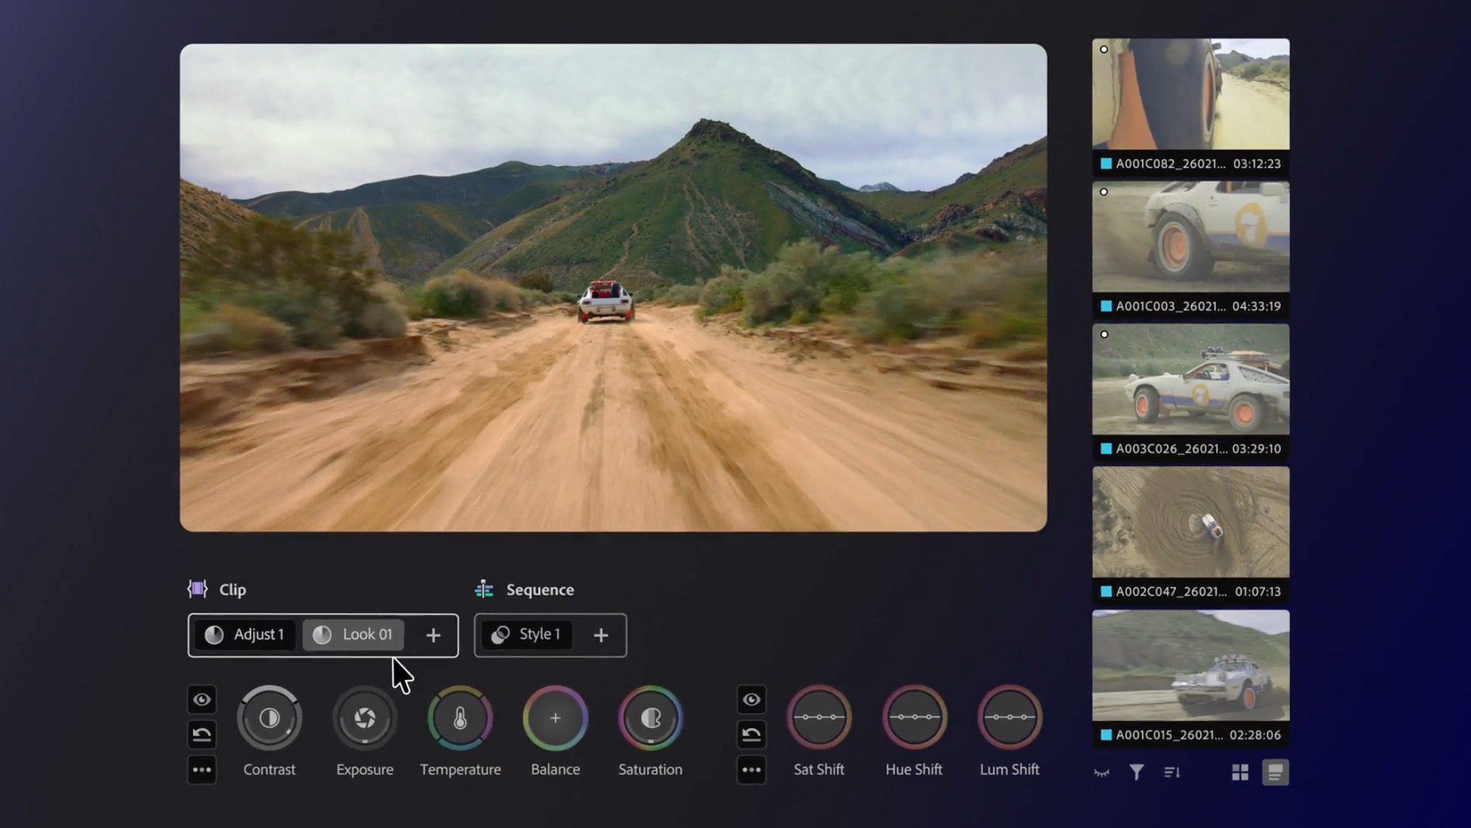Viewport: 1471px width, 828px height.
Task: Add a new sequence style
Action: point(601,635)
